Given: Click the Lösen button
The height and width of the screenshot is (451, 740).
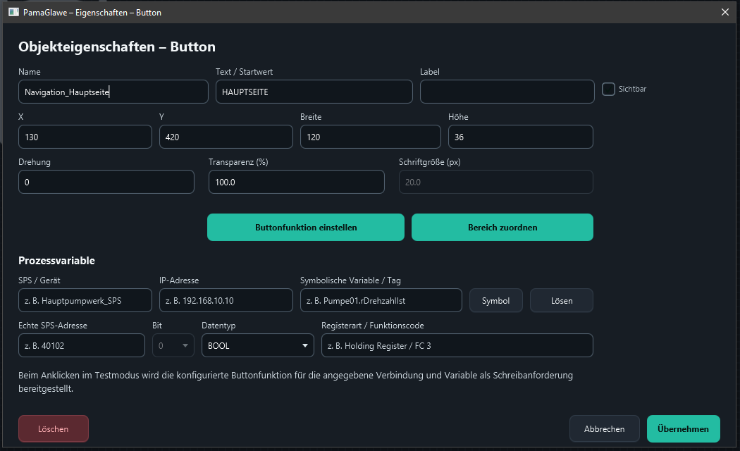Looking at the screenshot, I should 562,300.
